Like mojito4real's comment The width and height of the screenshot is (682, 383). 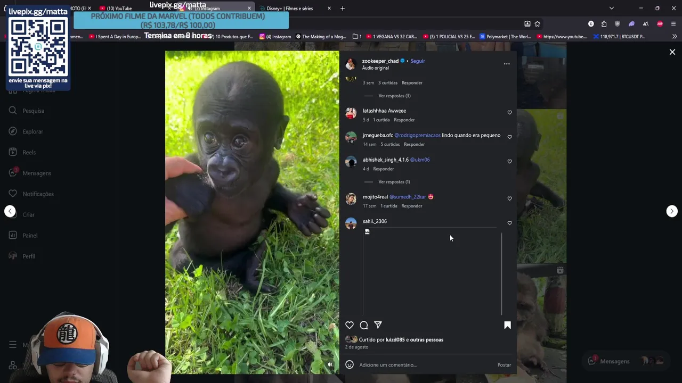pos(509,199)
